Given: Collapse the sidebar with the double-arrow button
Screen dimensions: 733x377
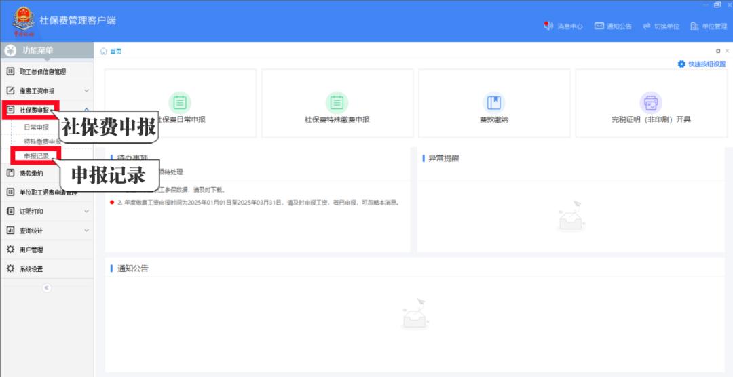Looking at the screenshot, I should pyautogui.click(x=47, y=288).
